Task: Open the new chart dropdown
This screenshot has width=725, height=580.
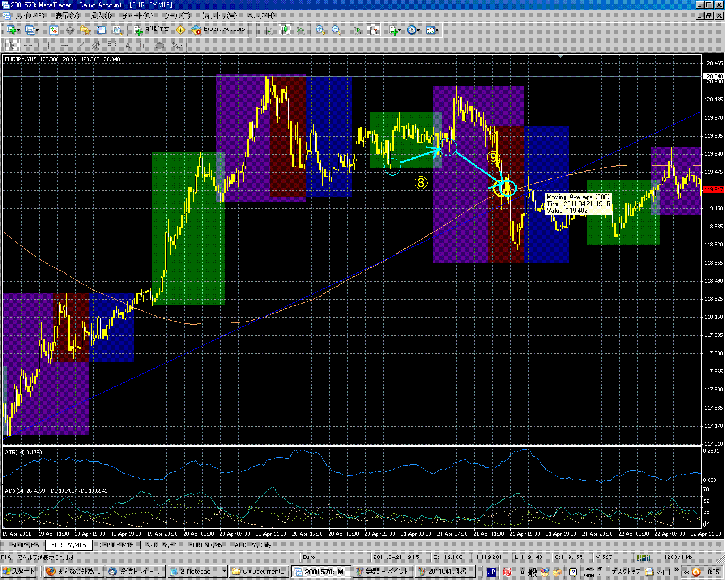Action: point(13,30)
